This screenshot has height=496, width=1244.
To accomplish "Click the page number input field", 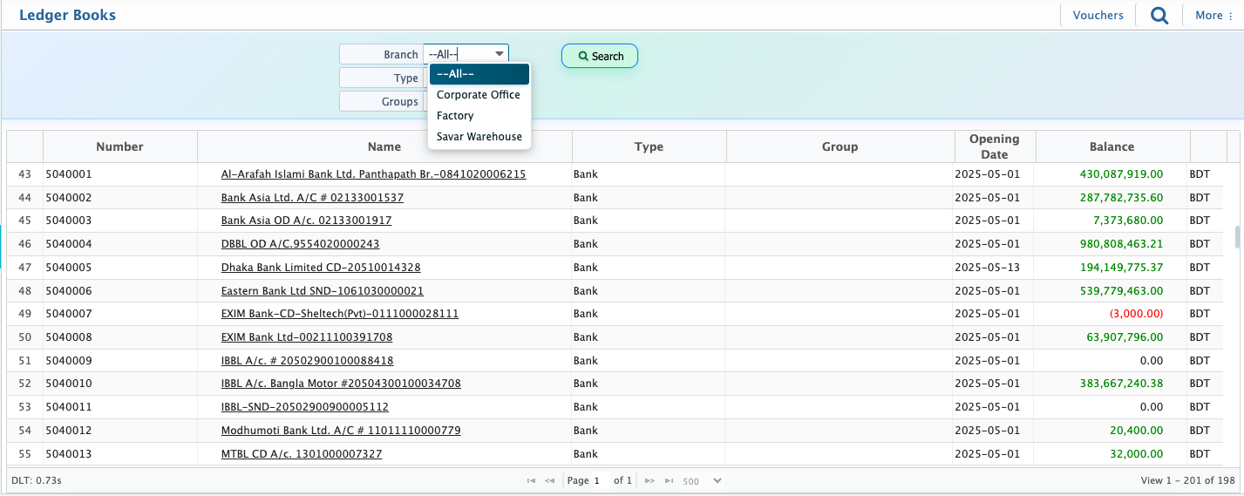I will click(x=601, y=481).
